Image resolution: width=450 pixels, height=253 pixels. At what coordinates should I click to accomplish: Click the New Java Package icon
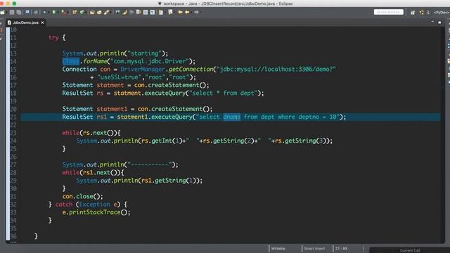click(75, 13)
